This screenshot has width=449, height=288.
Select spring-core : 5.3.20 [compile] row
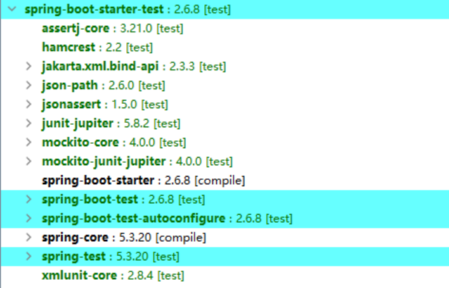pos(225,237)
